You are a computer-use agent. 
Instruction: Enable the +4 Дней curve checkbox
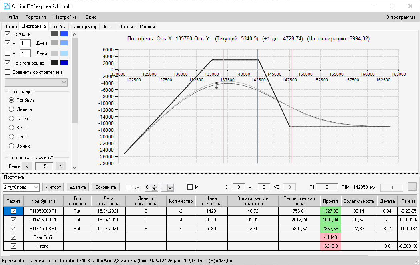[8, 53]
